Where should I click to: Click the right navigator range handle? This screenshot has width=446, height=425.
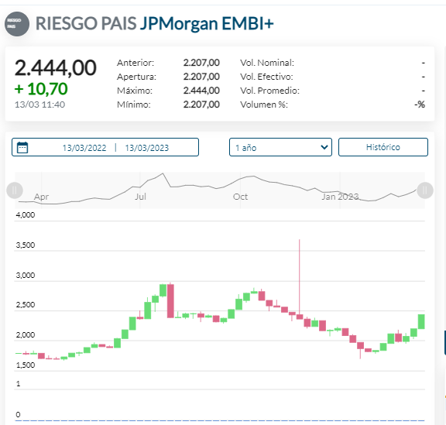click(x=425, y=190)
